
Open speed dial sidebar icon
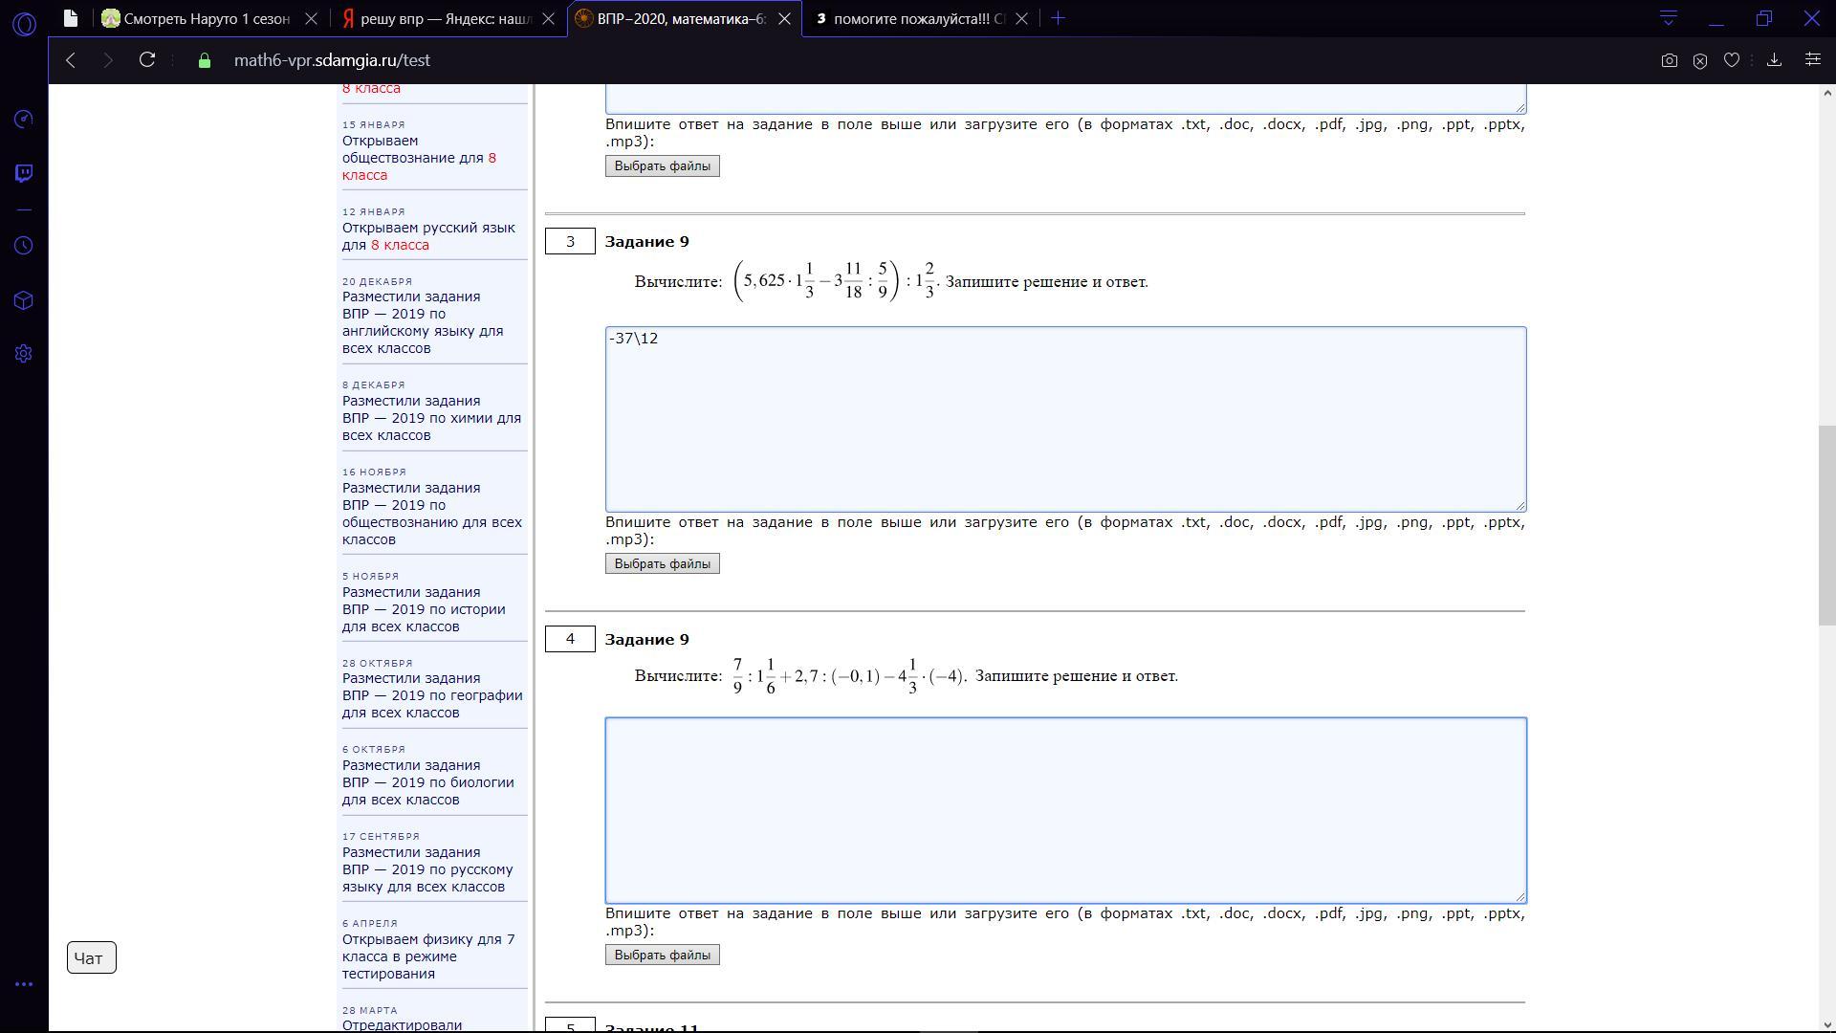pyautogui.click(x=24, y=119)
